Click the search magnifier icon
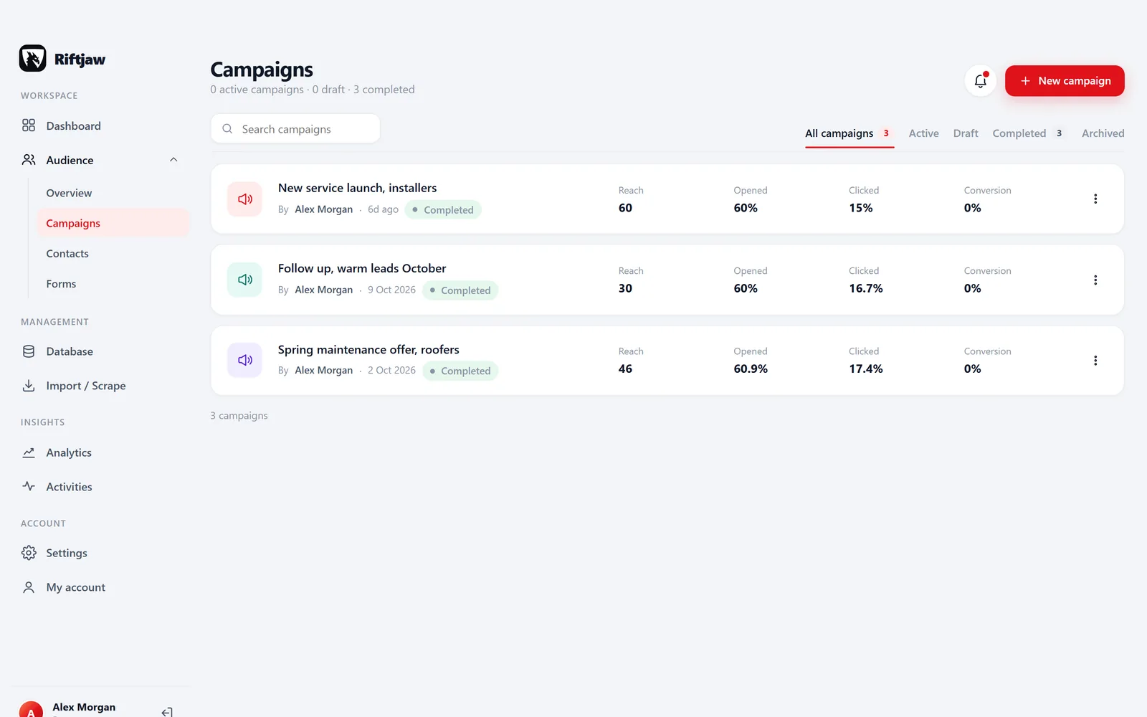This screenshot has width=1147, height=717. tap(227, 129)
